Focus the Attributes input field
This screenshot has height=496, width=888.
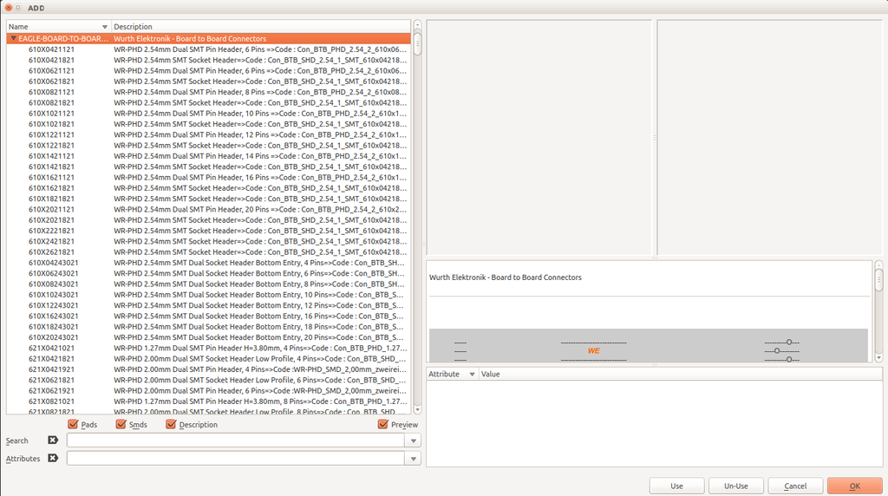236,459
